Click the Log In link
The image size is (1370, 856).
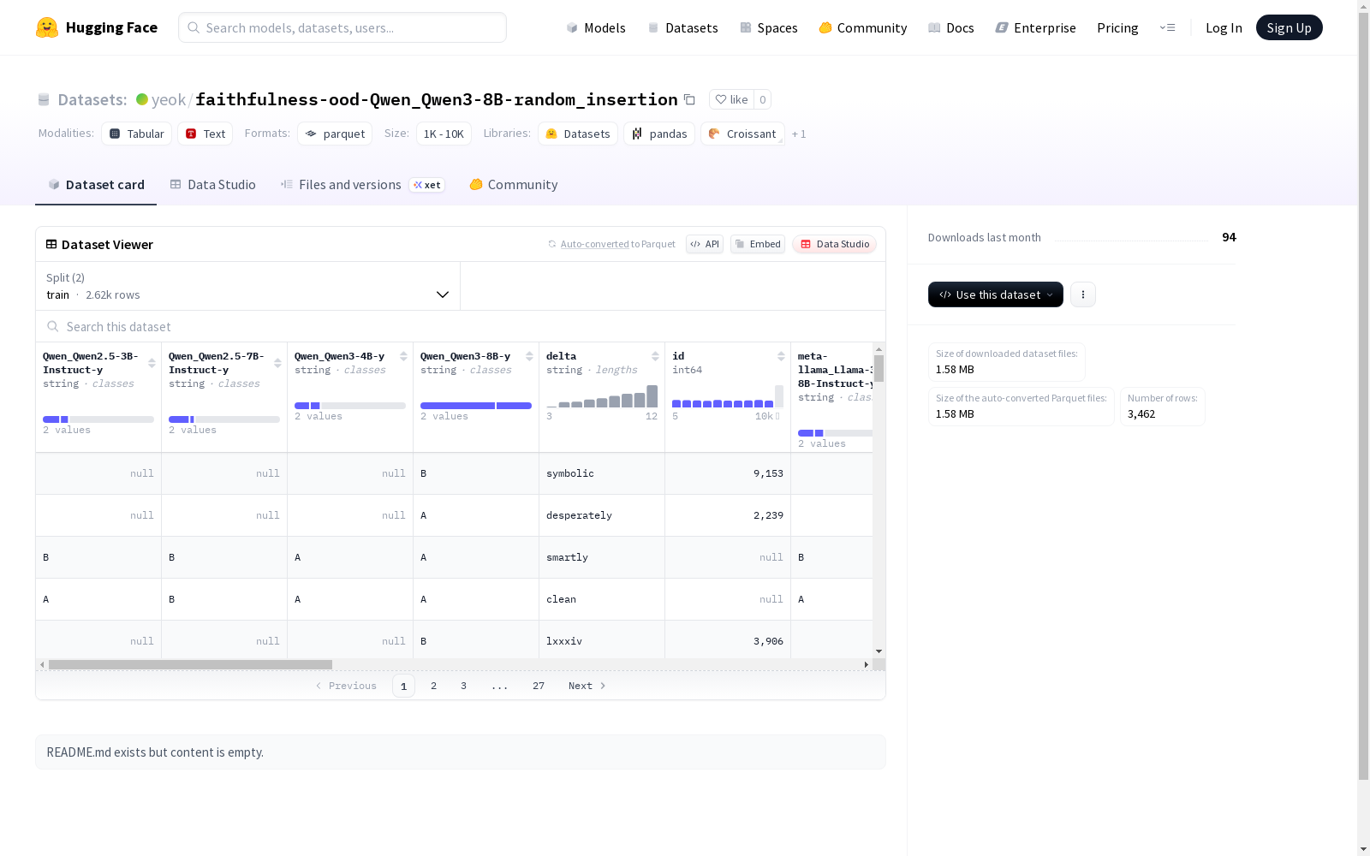click(x=1224, y=27)
